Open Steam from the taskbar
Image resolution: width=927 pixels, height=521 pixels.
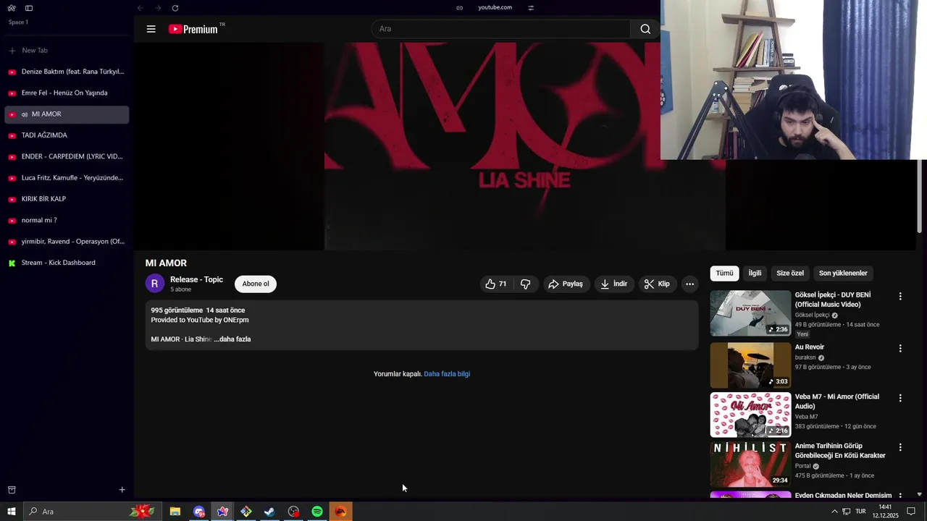[269, 512]
